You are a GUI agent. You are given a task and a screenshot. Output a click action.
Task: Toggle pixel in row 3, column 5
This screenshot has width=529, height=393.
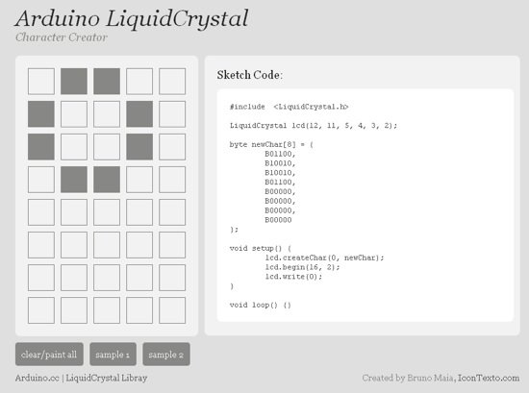tap(172, 147)
